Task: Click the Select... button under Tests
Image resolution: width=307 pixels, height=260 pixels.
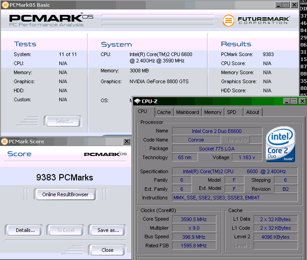Action: tap(63, 121)
